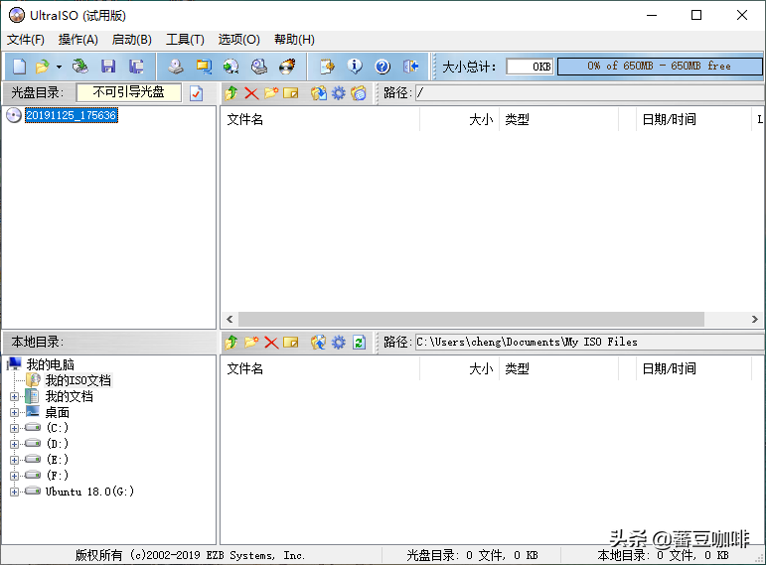This screenshot has width=766, height=565.
Task: Click the disc properties checkmark icon beside 不可引导光盘
Action: tap(196, 92)
